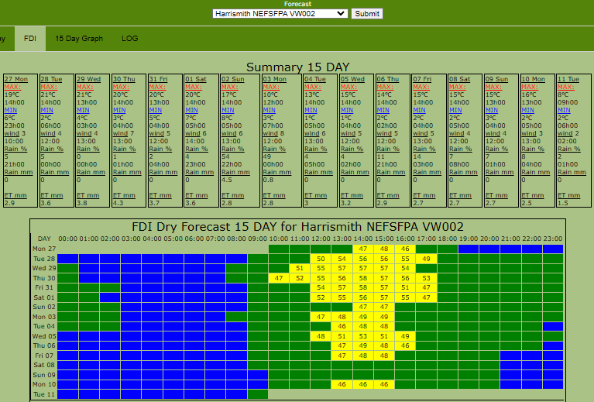
Task: Open the Harrismith NEFSFPA VW002 station dropdown
Action: (280, 13)
